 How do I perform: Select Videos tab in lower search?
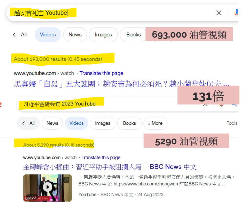(x=76, y=123)
